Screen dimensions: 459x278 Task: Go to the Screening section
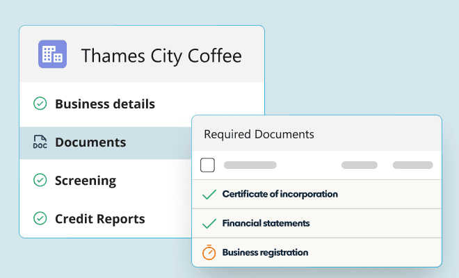tap(86, 181)
